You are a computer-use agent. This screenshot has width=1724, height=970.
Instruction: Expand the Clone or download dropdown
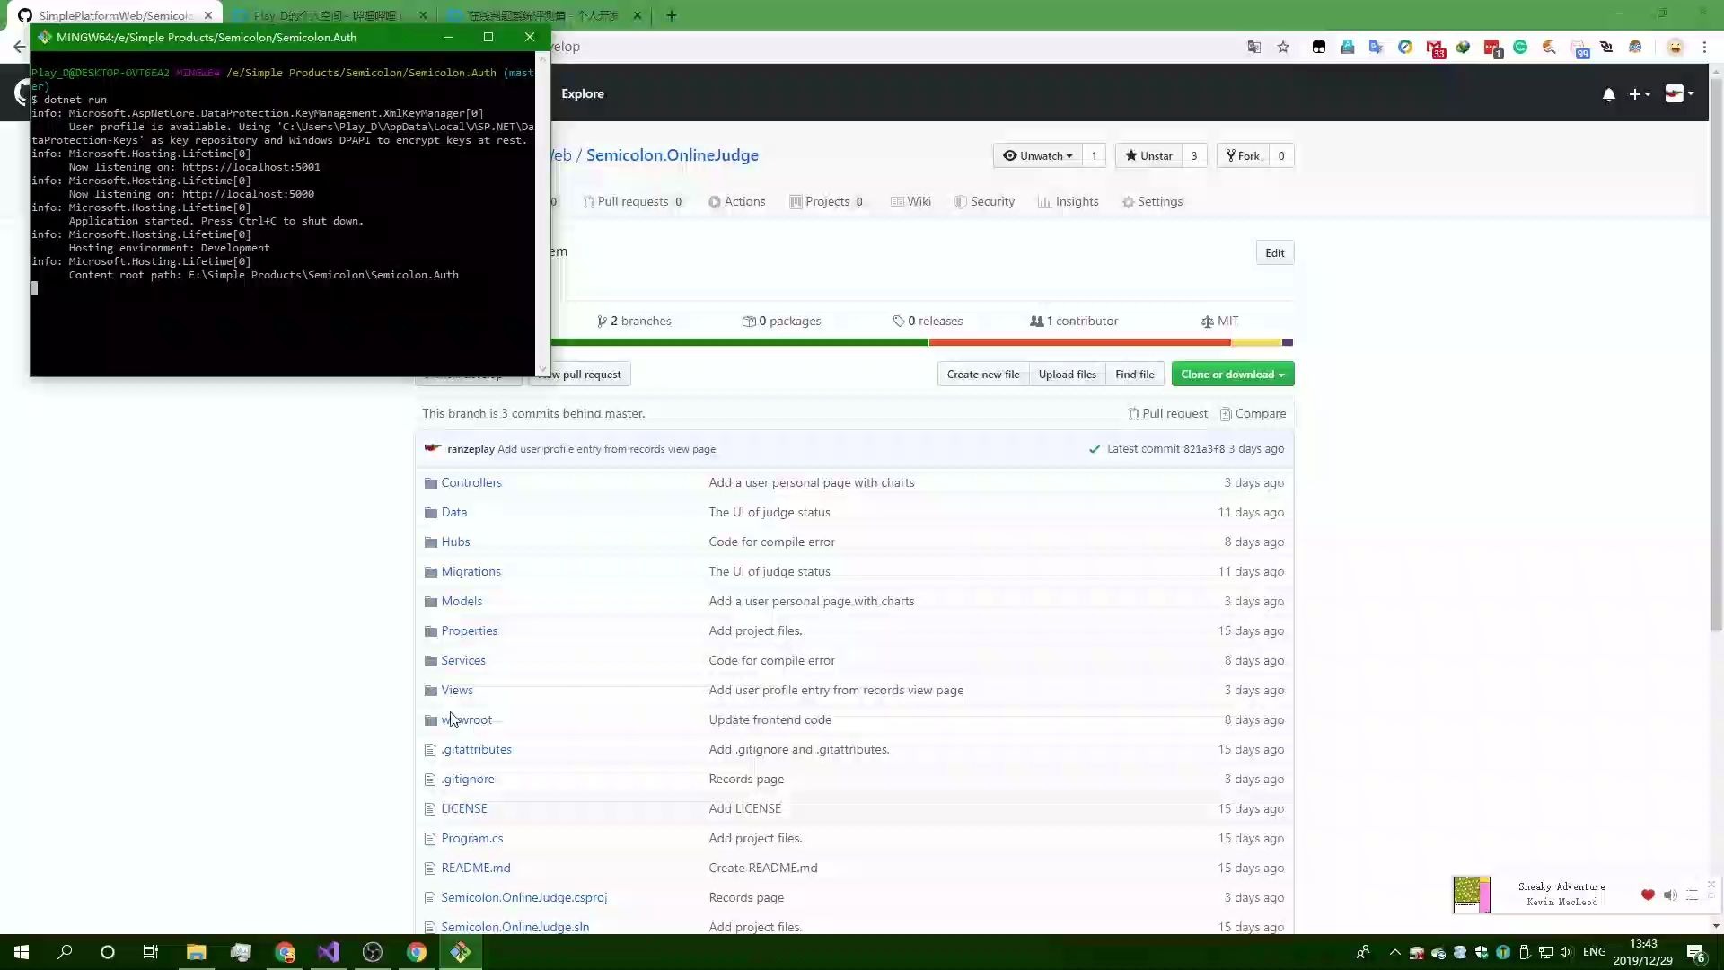(1233, 375)
